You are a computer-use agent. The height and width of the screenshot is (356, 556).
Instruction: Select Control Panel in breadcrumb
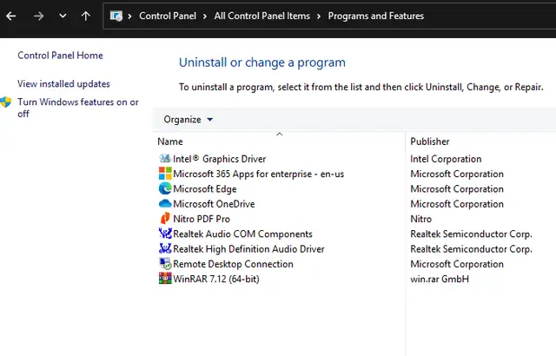168,16
